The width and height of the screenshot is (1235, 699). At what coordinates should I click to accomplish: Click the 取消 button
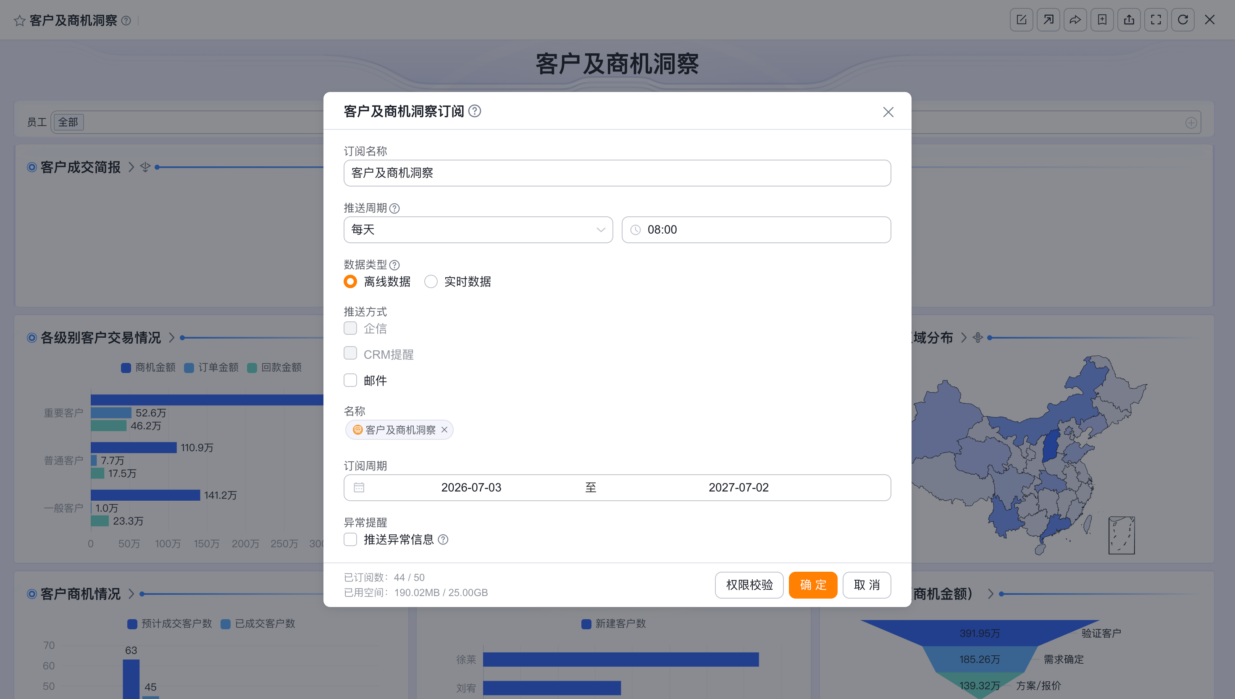(x=867, y=585)
